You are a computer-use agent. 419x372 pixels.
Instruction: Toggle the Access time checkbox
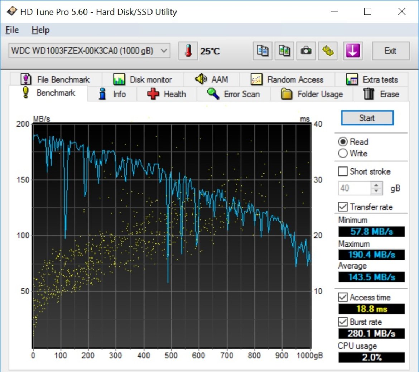click(x=343, y=297)
